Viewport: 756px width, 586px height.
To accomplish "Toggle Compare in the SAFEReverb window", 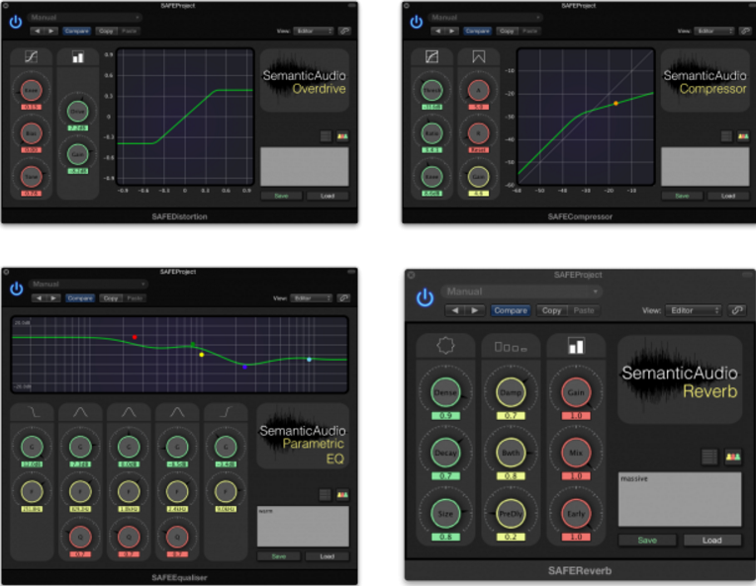I will 511,310.
